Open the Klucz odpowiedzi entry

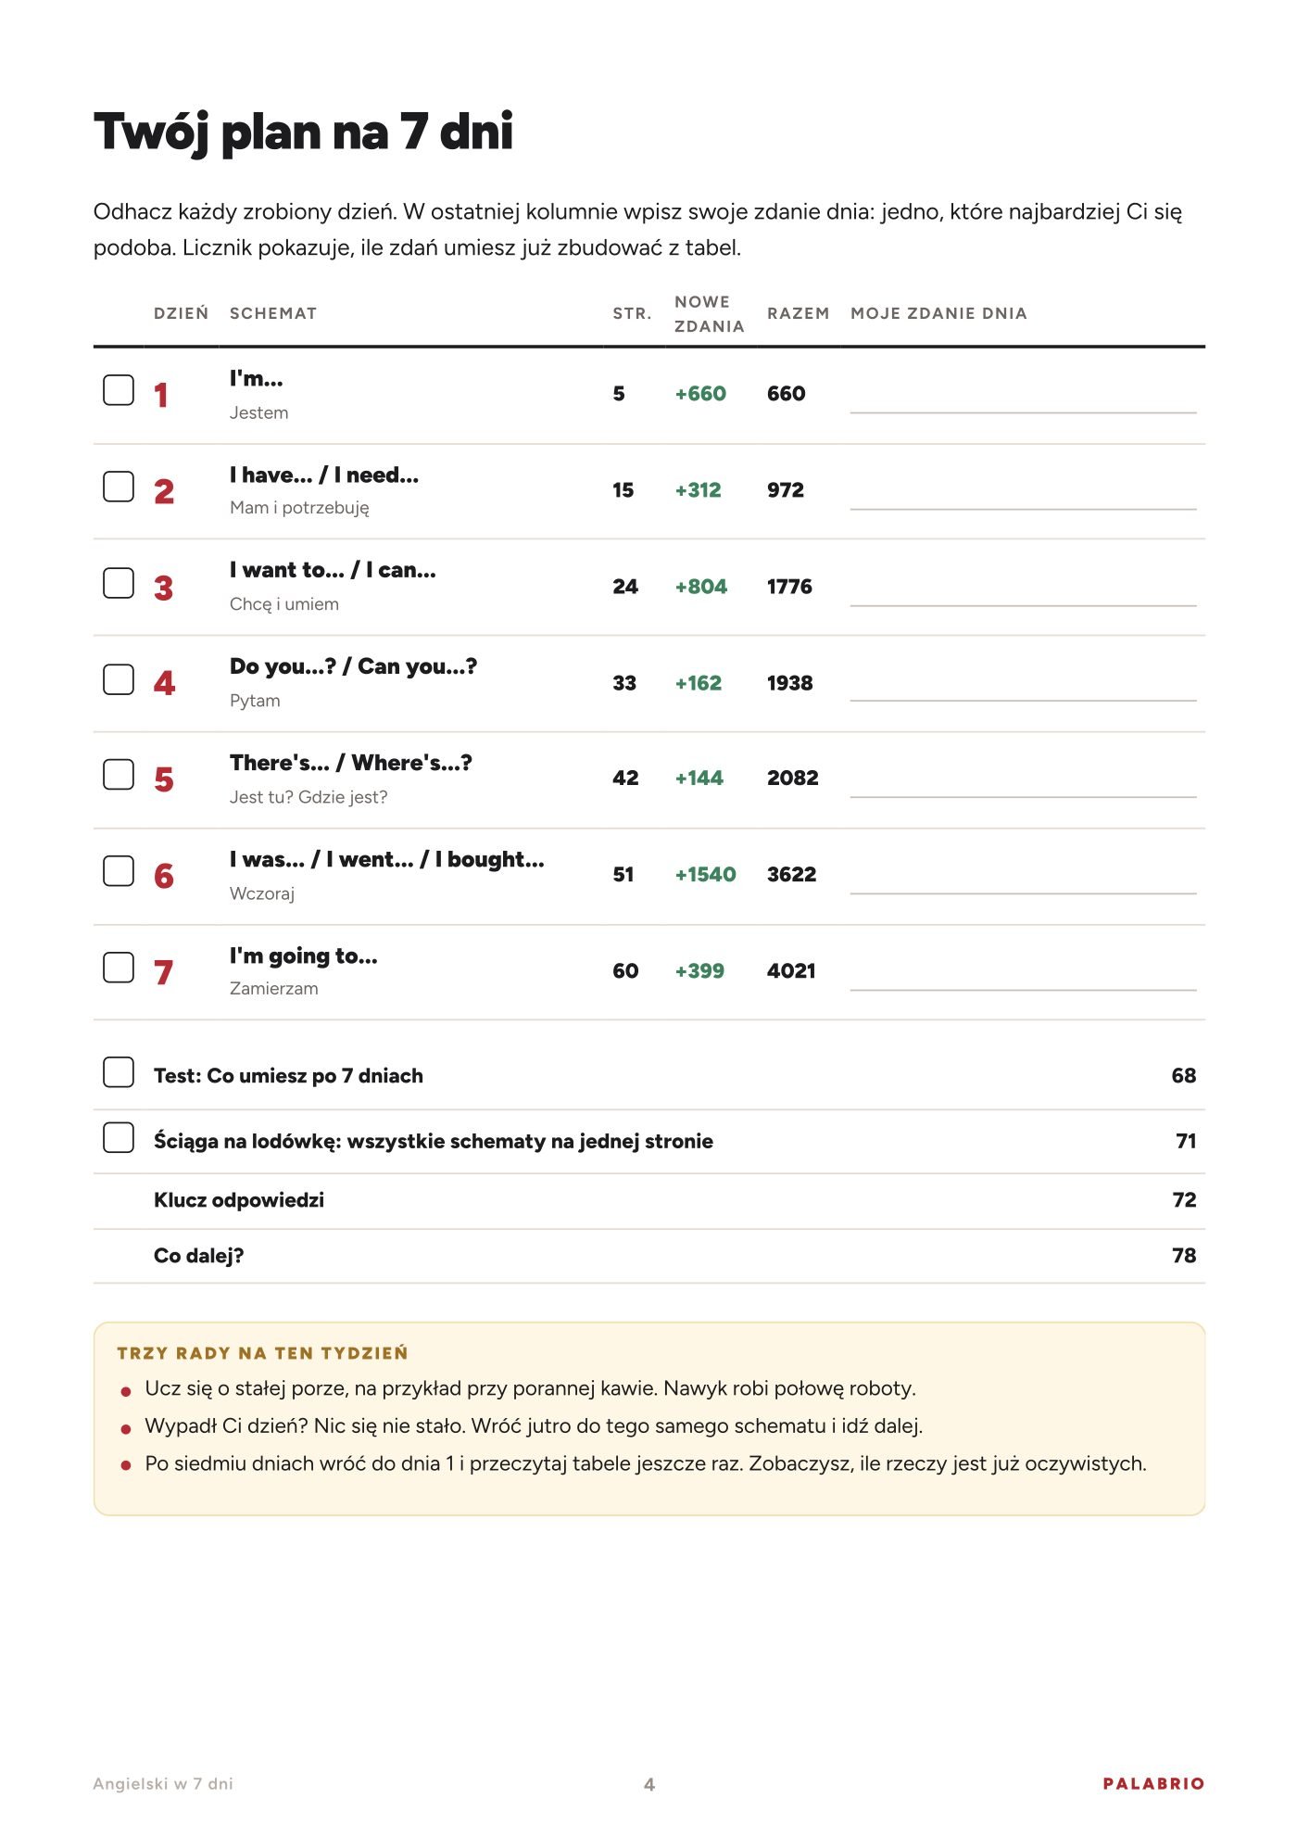coord(239,1200)
